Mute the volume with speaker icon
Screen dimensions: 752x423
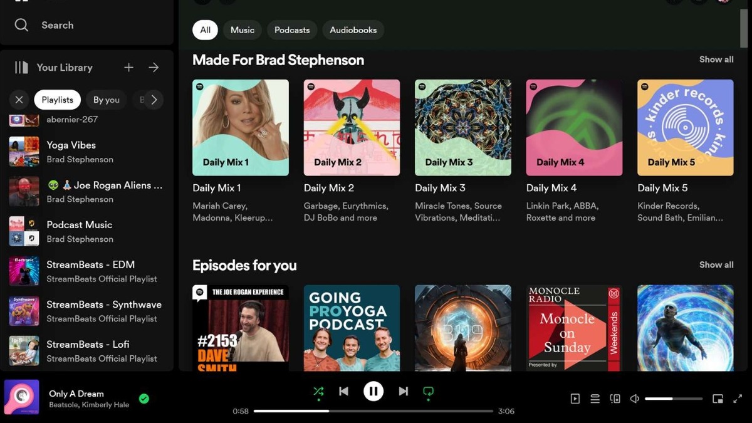[635, 399]
